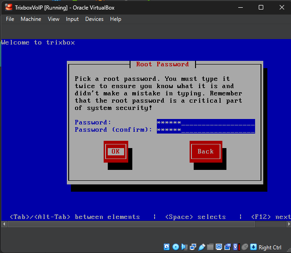Viewport: 291px width, 253px height.
Task: Open the File menu
Action: click(10, 19)
